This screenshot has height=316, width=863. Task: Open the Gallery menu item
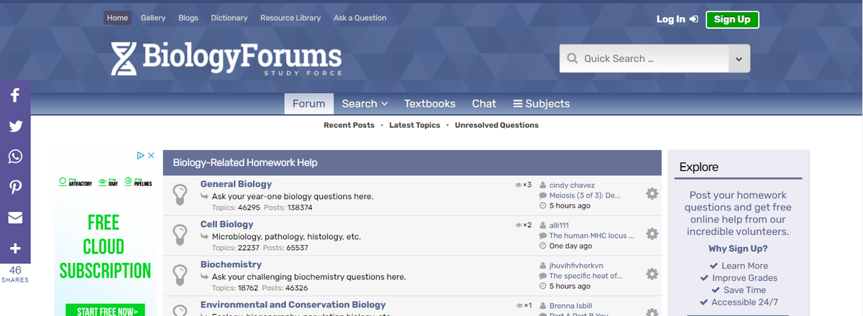point(153,18)
